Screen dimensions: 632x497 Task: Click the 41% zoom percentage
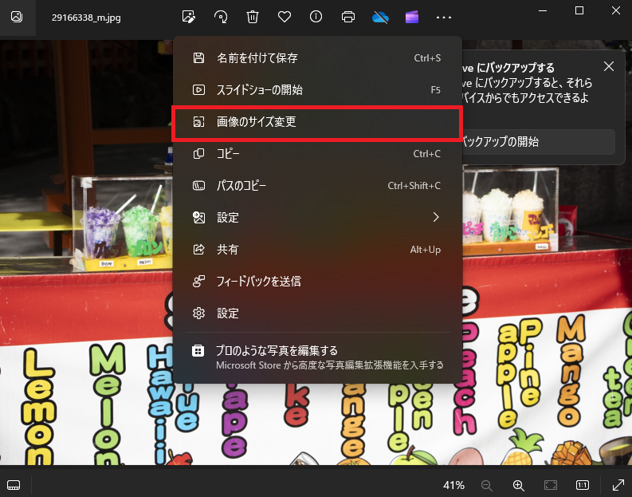453,485
